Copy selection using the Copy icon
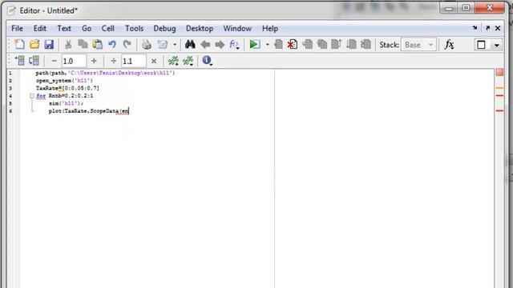Screen dimensions: 513x288 click(x=83, y=45)
